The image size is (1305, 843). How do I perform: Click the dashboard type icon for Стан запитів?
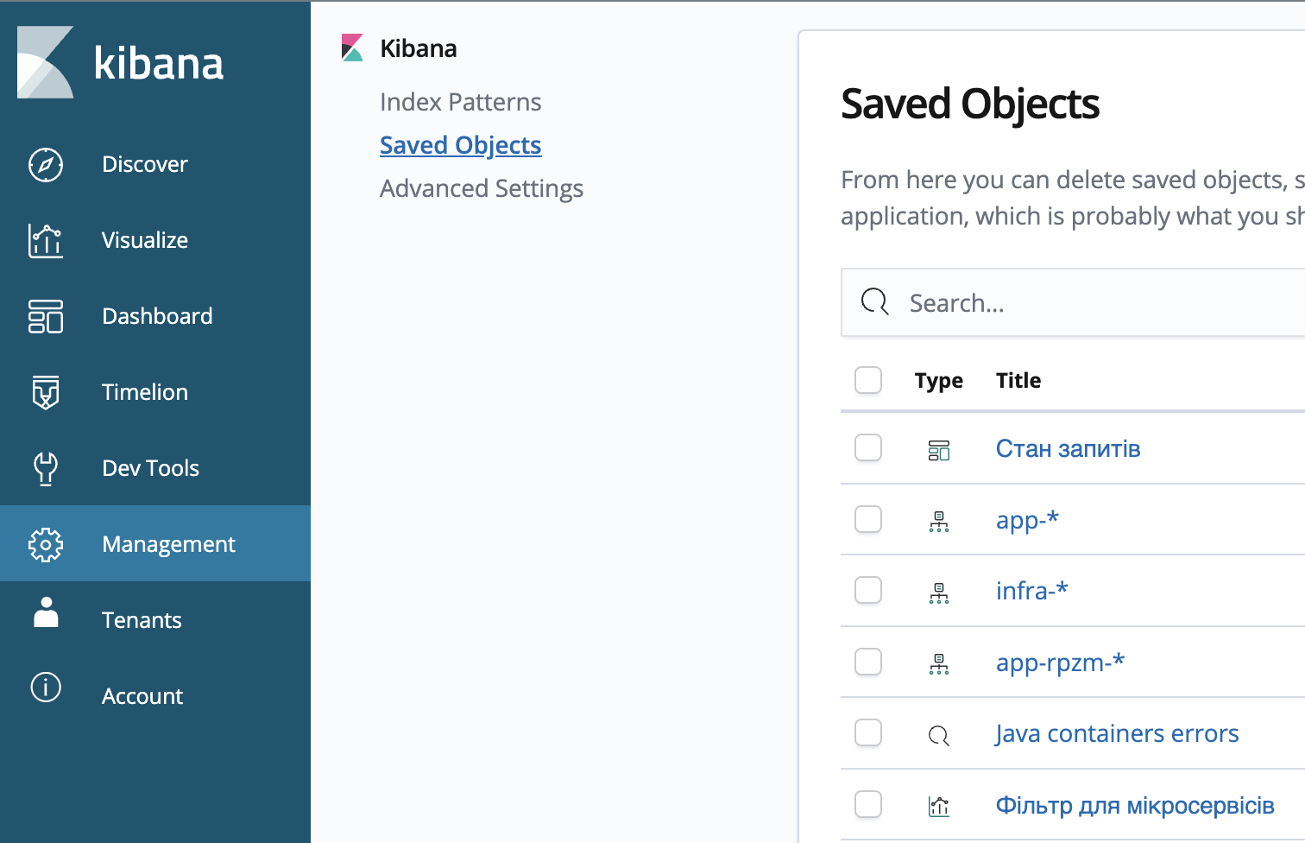tap(939, 450)
